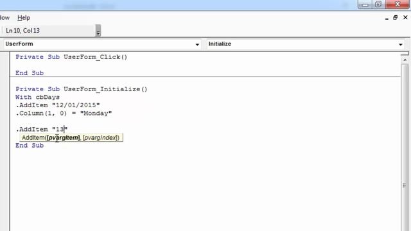Viewport: 411px width, 231px height.
Task: Click the first End Sub line
Action: click(x=30, y=73)
